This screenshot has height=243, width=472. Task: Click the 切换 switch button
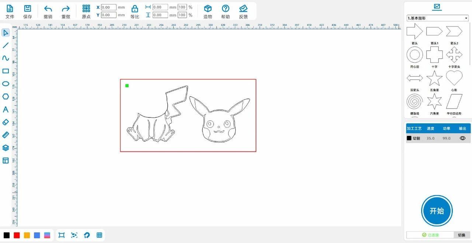(461, 235)
